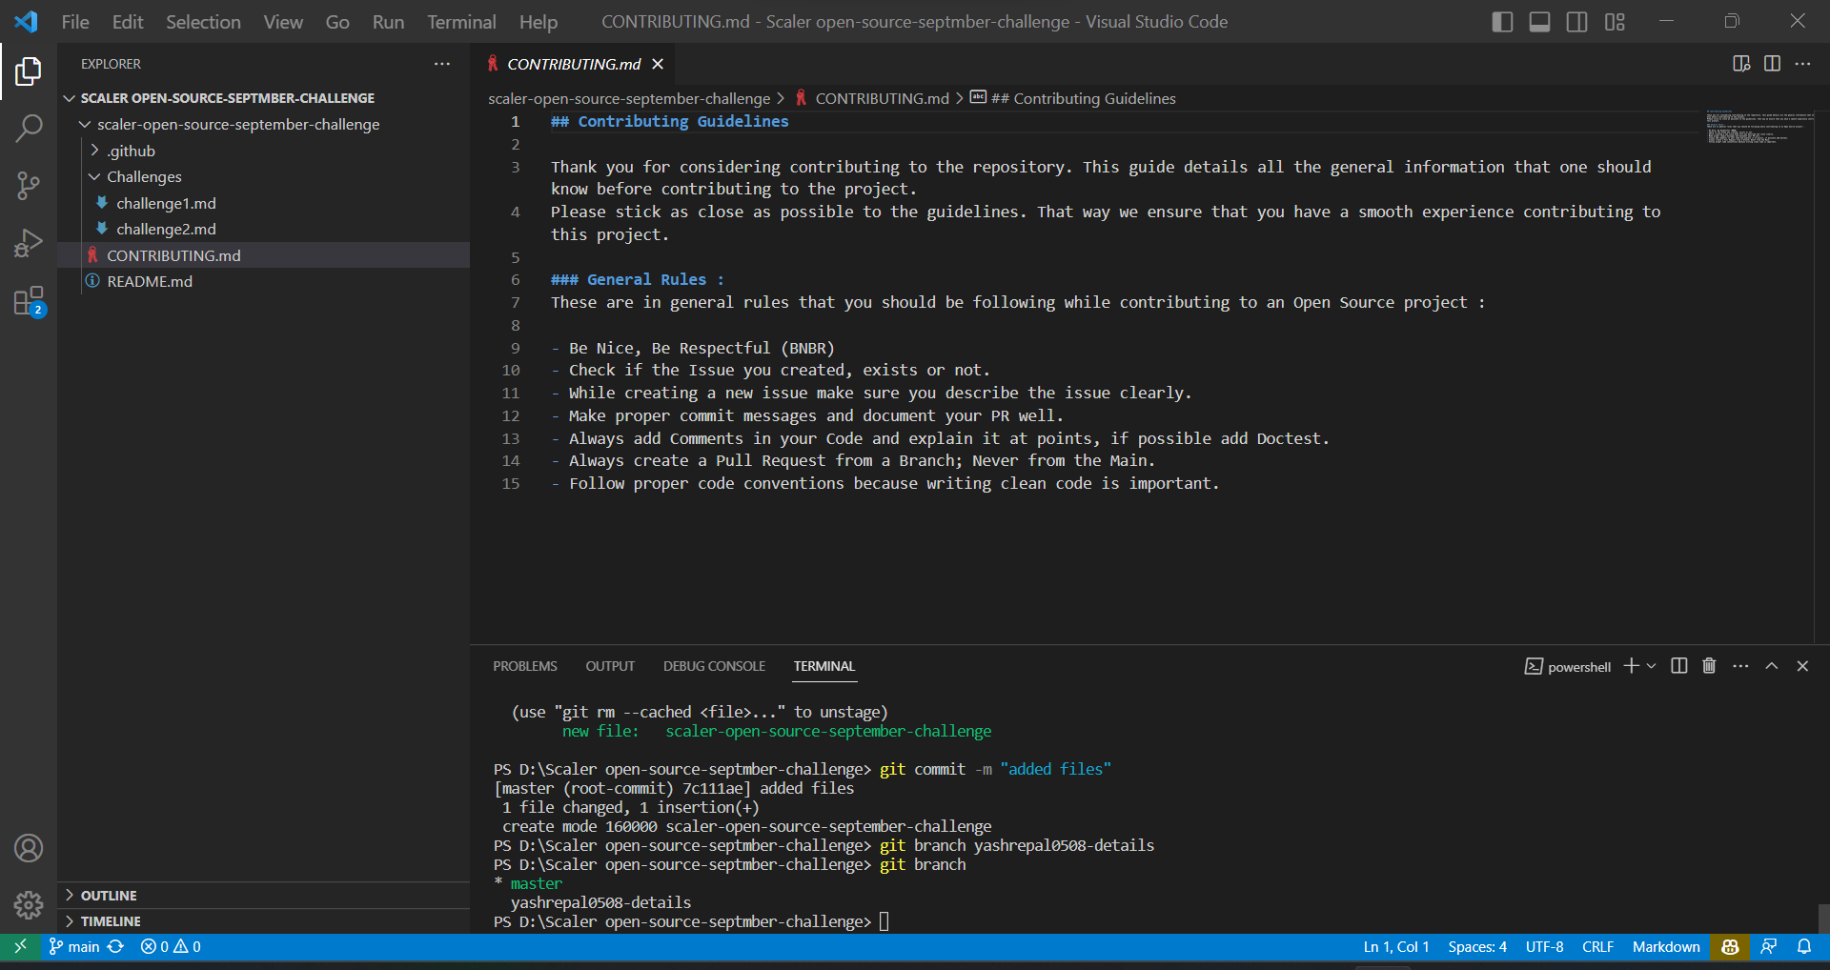Open Copilot status bar icon

(x=1729, y=946)
